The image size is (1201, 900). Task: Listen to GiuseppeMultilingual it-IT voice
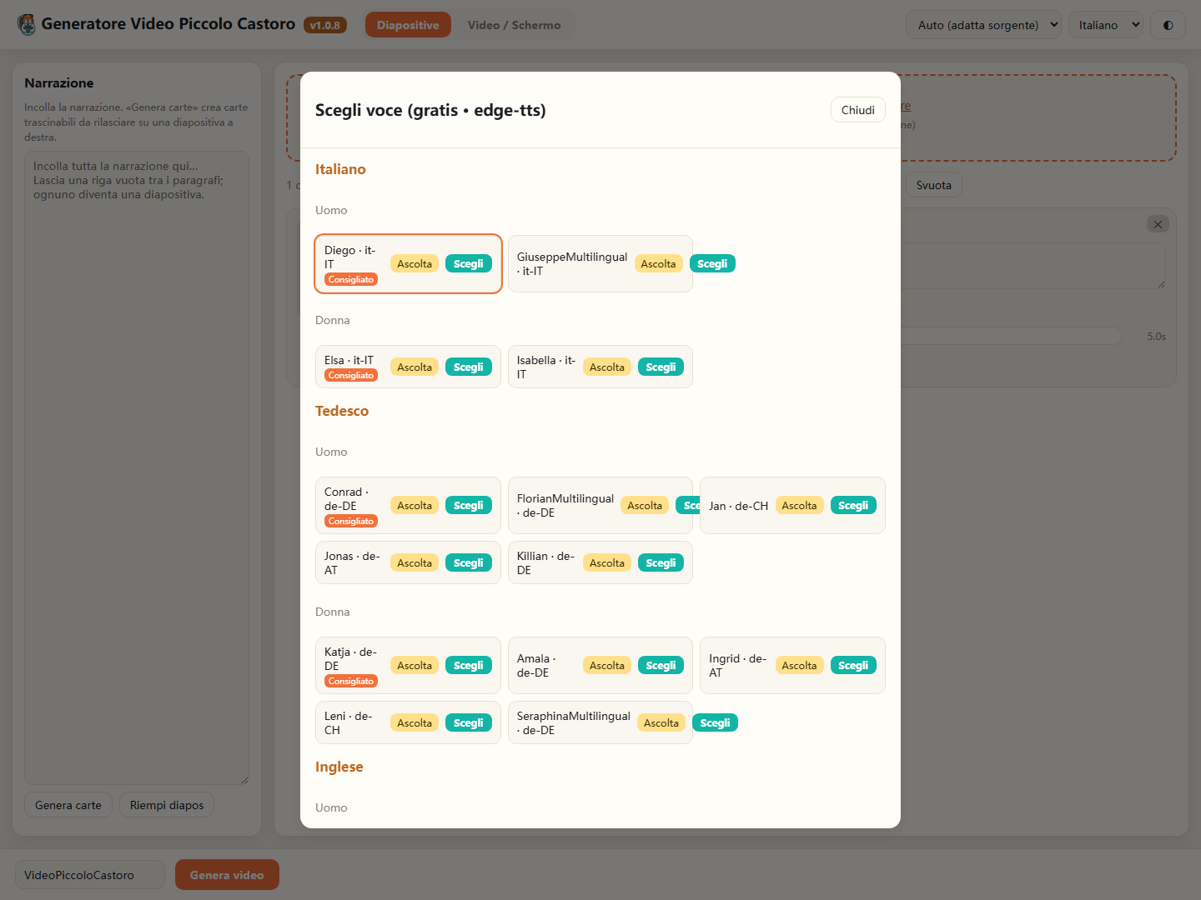click(658, 264)
